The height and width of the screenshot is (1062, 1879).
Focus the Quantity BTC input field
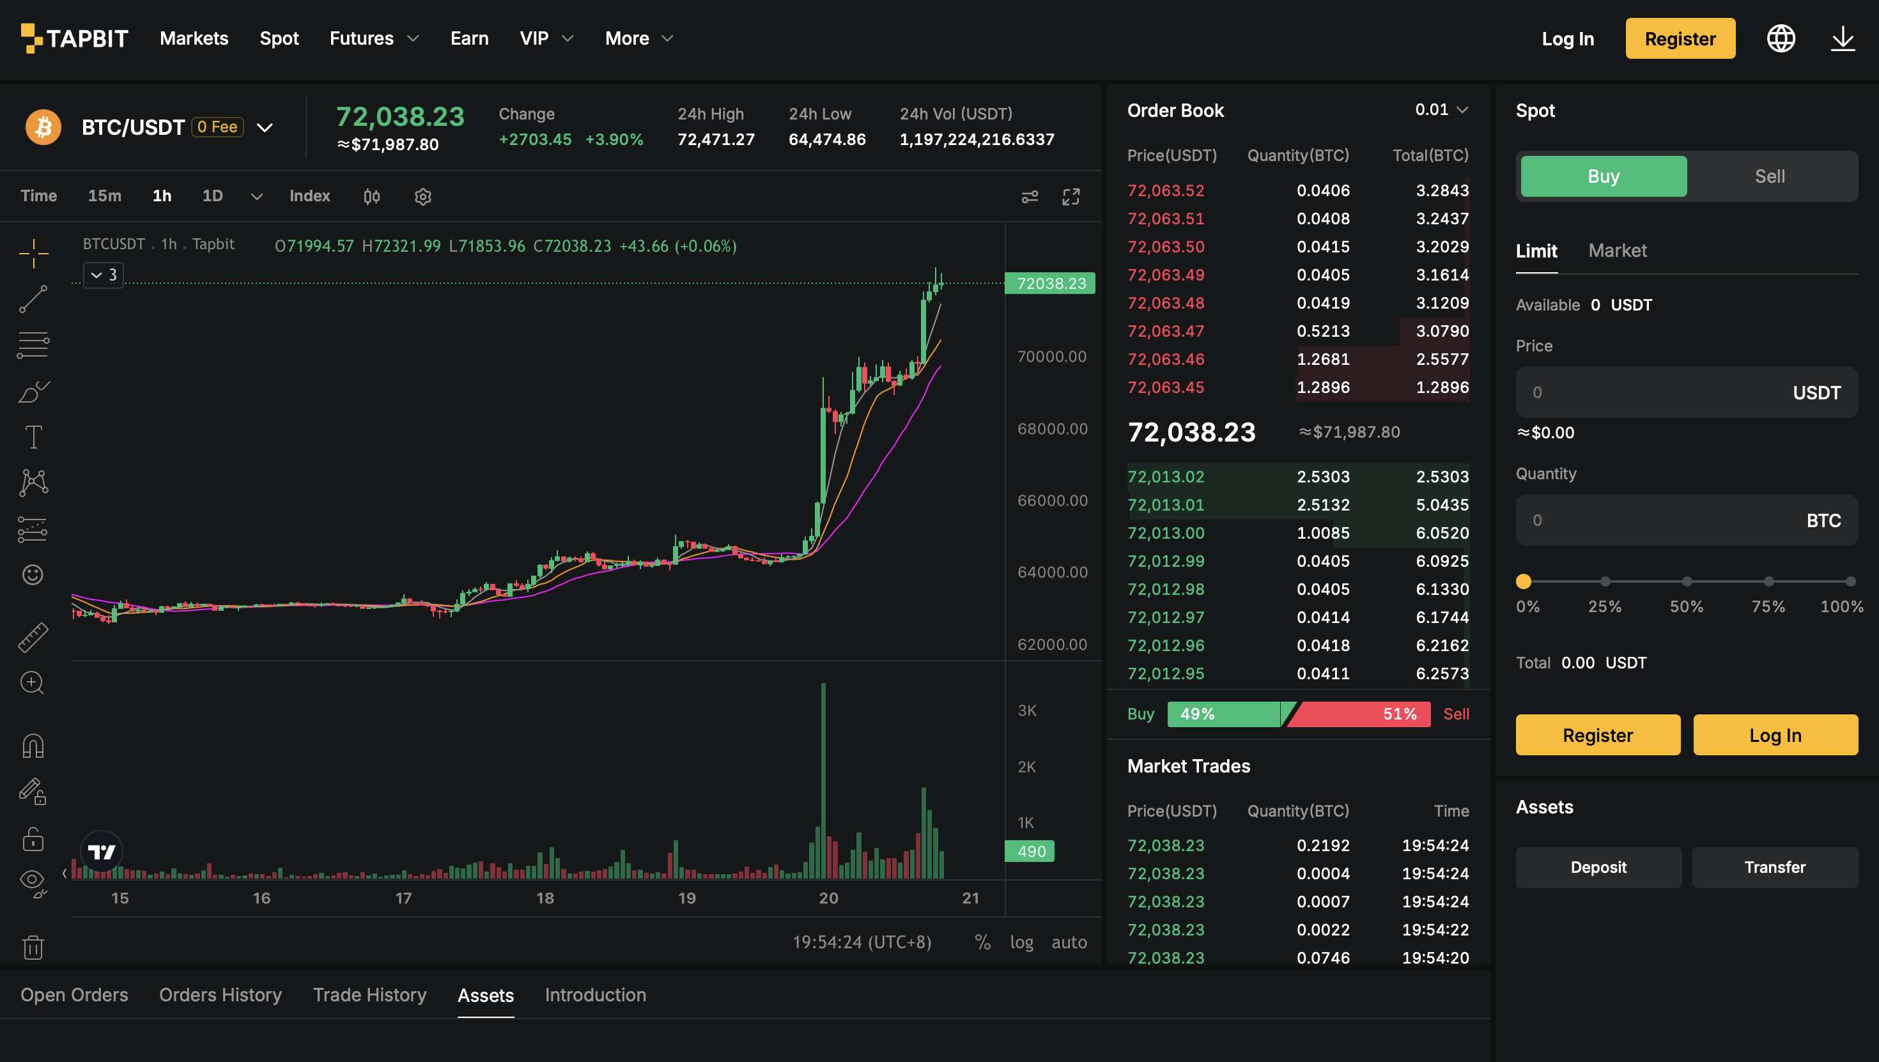pyautogui.click(x=1687, y=520)
